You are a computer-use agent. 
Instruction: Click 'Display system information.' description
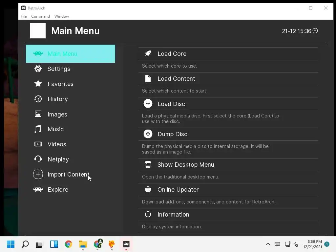point(172,227)
